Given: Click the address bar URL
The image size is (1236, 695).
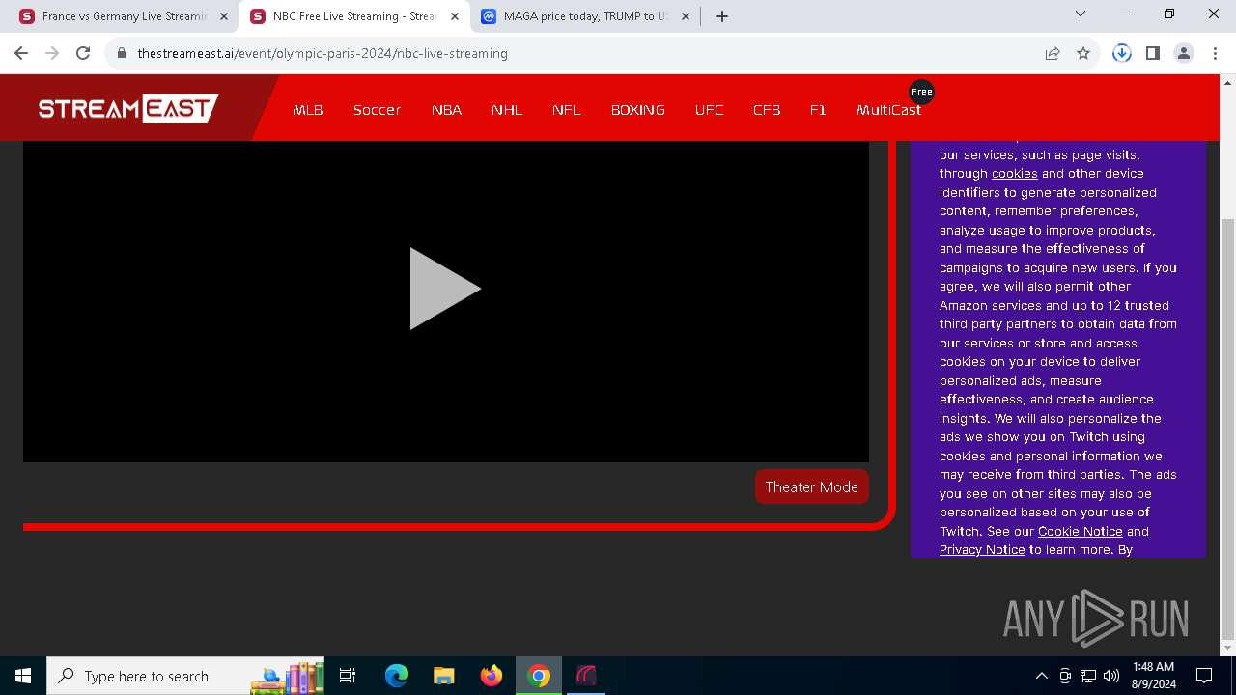Looking at the screenshot, I should (x=323, y=53).
